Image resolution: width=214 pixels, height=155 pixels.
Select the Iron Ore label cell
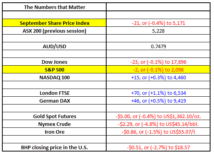click(x=54, y=132)
